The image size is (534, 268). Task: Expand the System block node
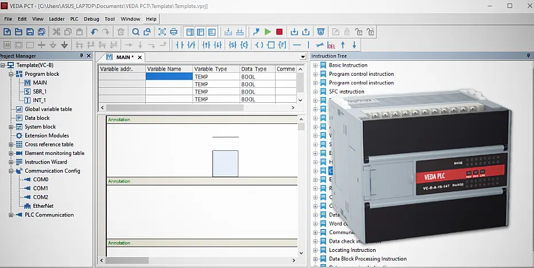[x=11, y=127]
